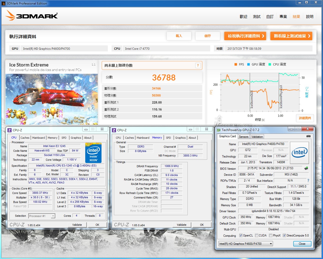Click the 載入 load button
Viewport: 323px width, 259px height.
[179, 36]
